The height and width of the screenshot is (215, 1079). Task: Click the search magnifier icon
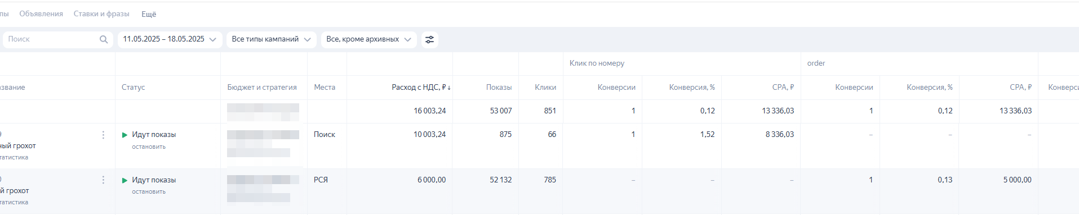click(104, 39)
